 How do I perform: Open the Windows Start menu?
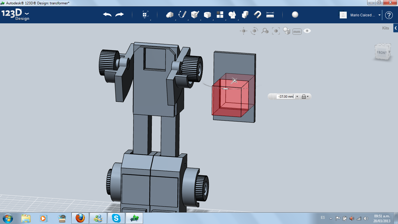click(7, 218)
